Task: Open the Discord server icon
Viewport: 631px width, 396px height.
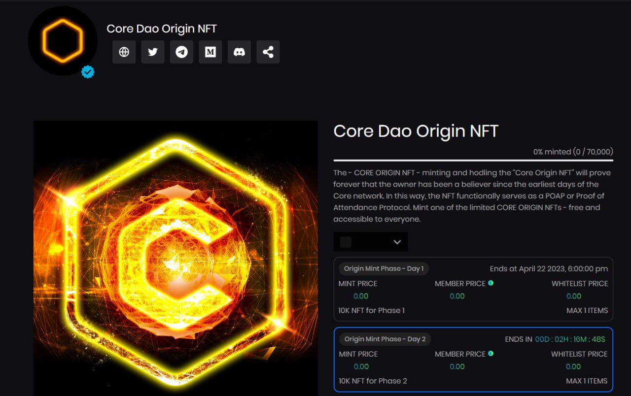Action: tap(239, 52)
